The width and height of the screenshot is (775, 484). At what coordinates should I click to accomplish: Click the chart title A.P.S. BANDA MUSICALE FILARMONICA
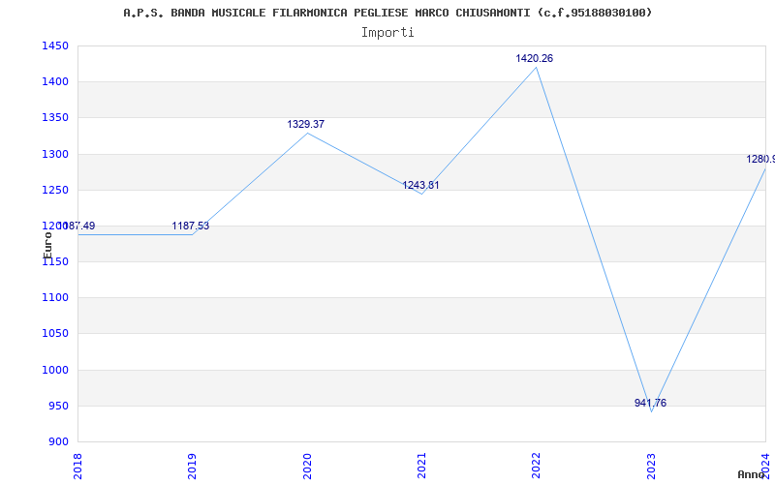click(x=387, y=13)
